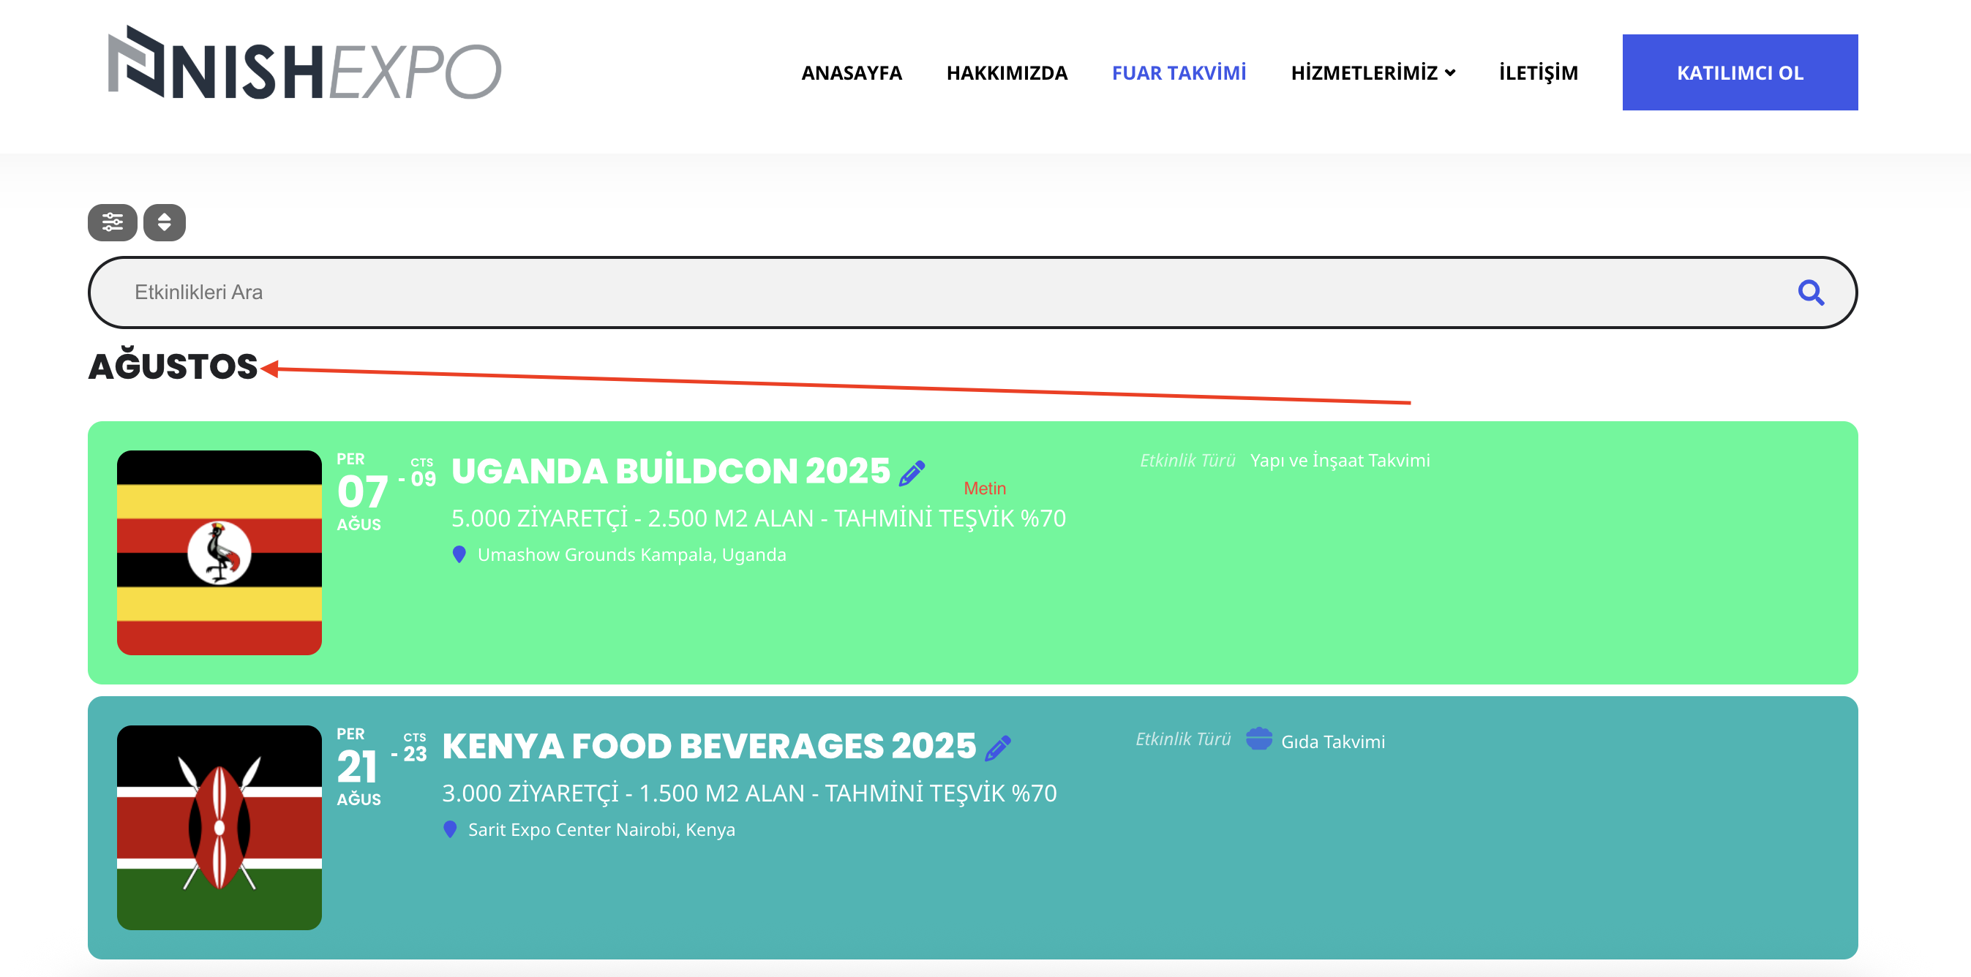
Task: Click the location pin for Umashow Grounds Kampala
Action: click(459, 554)
